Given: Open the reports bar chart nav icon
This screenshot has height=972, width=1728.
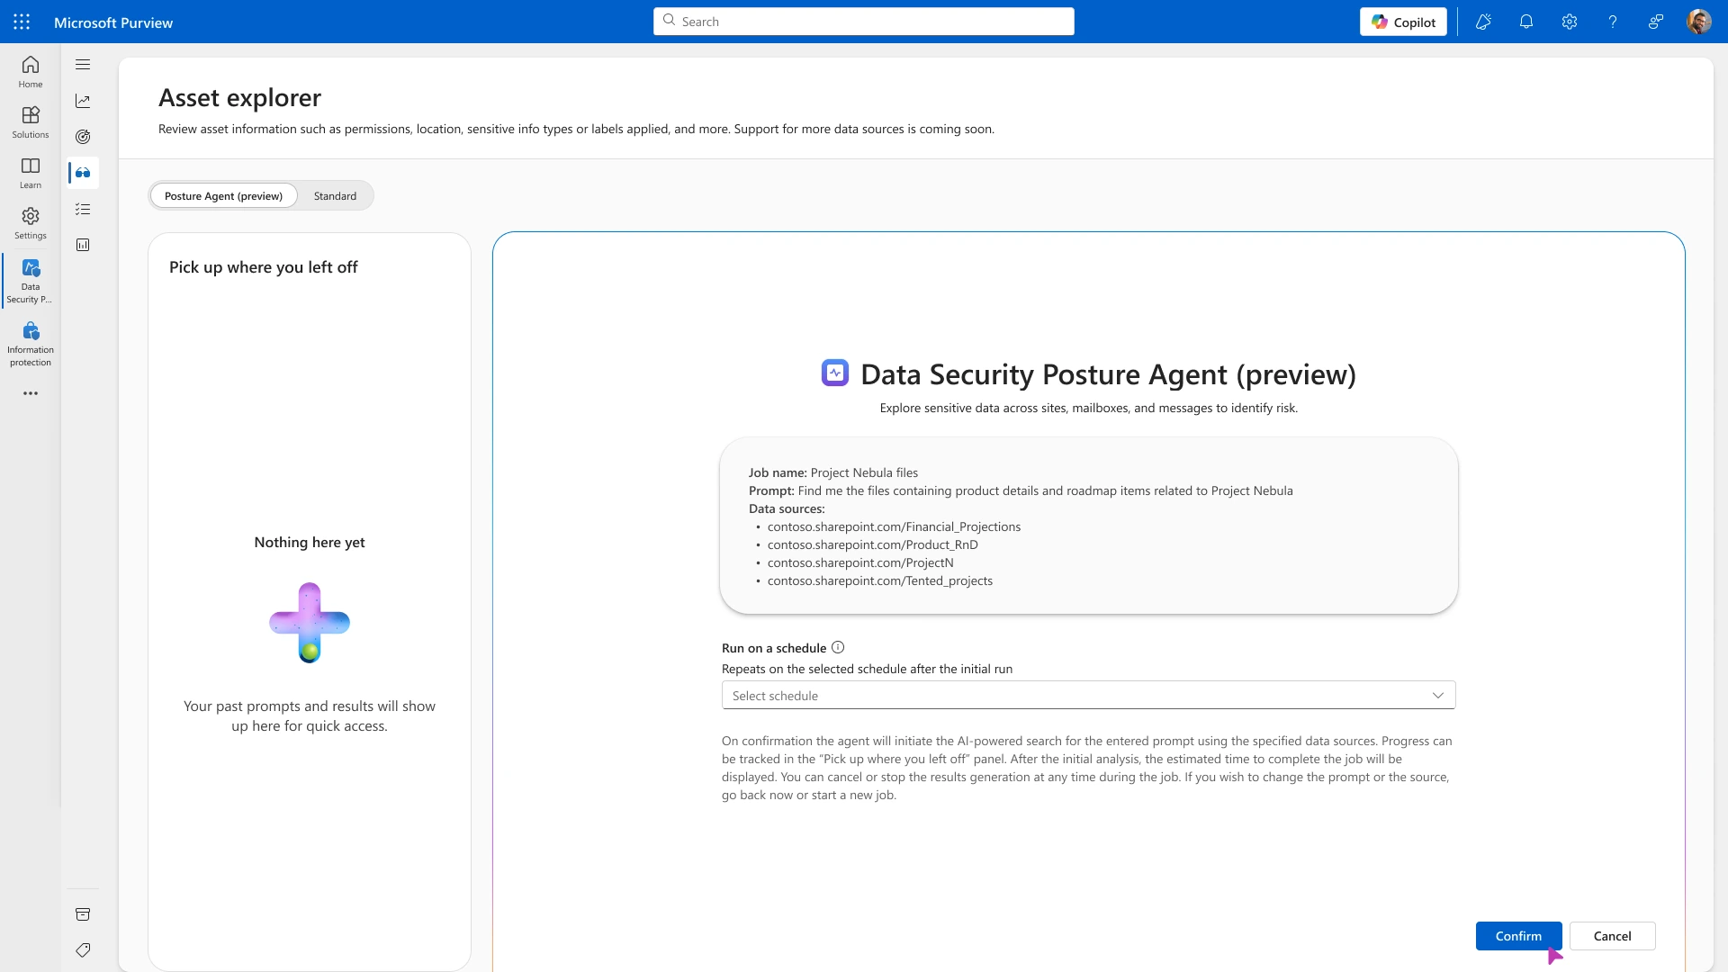Looking at the screenshot, I should [x=83, y=245].
